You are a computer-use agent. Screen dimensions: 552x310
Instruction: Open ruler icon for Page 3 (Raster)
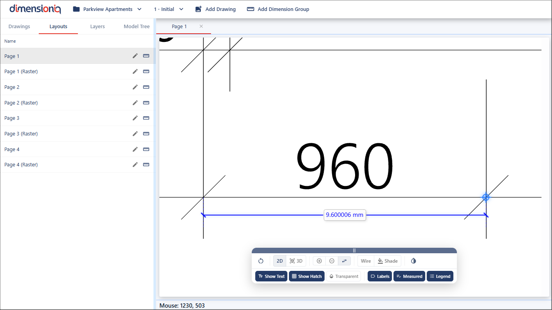(146, 134)
